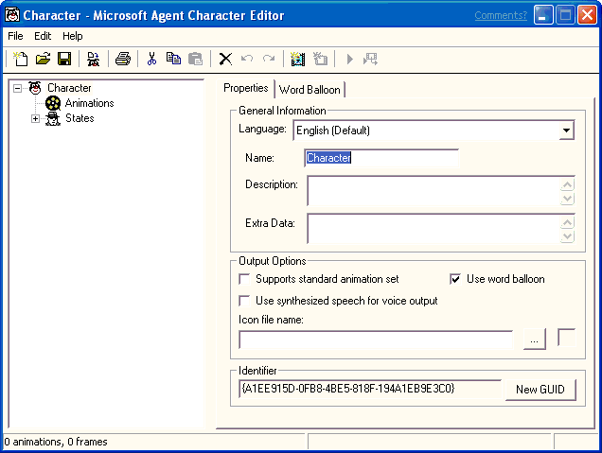This screenshot has height=453, width=602.
Task: Click the Extra Data scrollbar down arrow
Action: coord(567,235)
